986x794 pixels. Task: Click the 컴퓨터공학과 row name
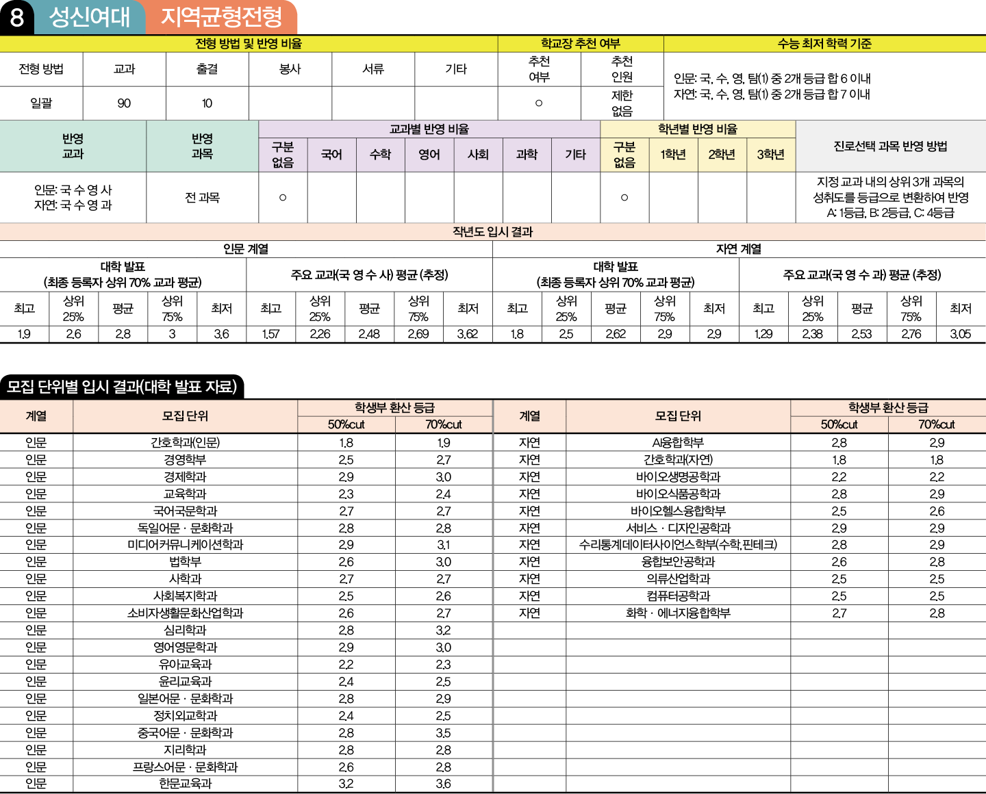click(678, 596)
